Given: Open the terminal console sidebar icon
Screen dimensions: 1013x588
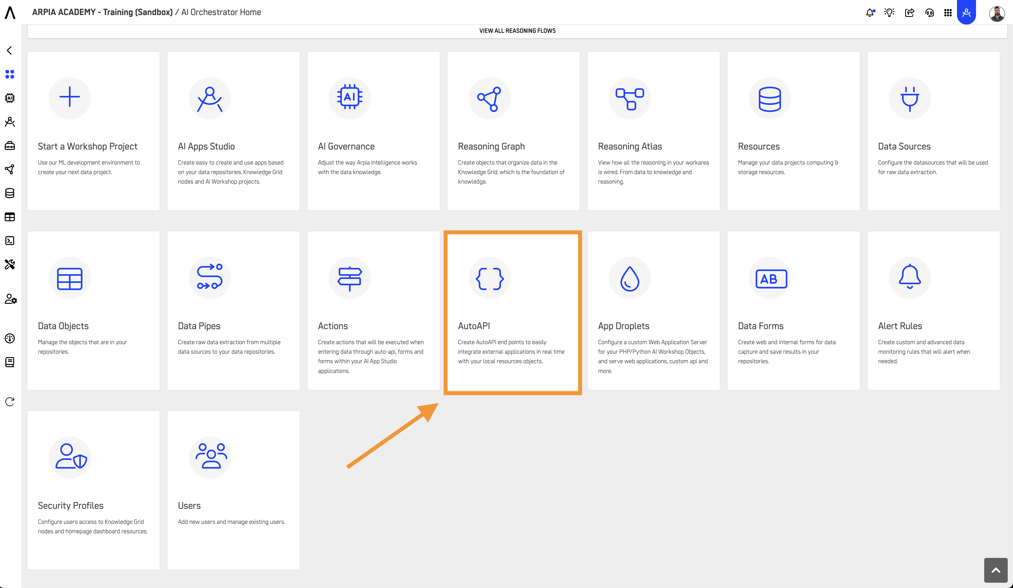Looking at the screenshot, I should point(10,241).
